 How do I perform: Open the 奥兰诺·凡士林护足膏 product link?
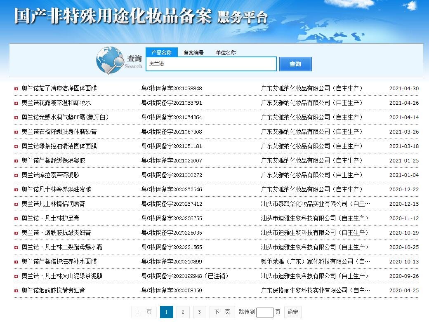point(50,218)
